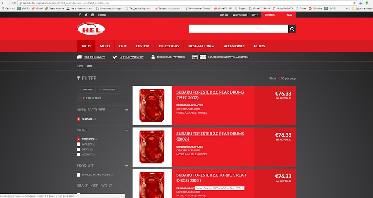Viewport: 373px width, 198px height.
Task: Open the cPanel bookmark
Action: (x=37, y=8)
